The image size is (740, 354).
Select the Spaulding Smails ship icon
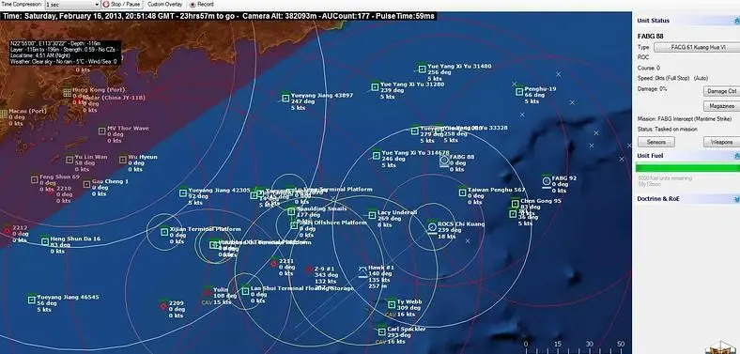point(291,211)
